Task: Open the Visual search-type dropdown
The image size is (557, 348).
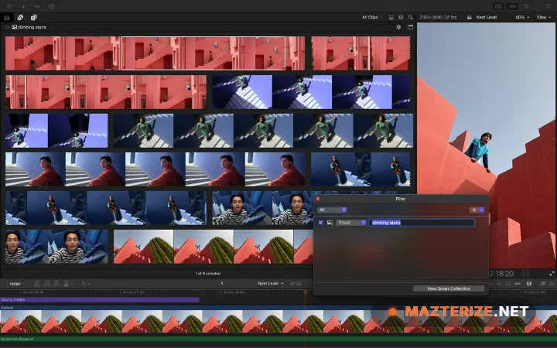Action: point(351,223)
